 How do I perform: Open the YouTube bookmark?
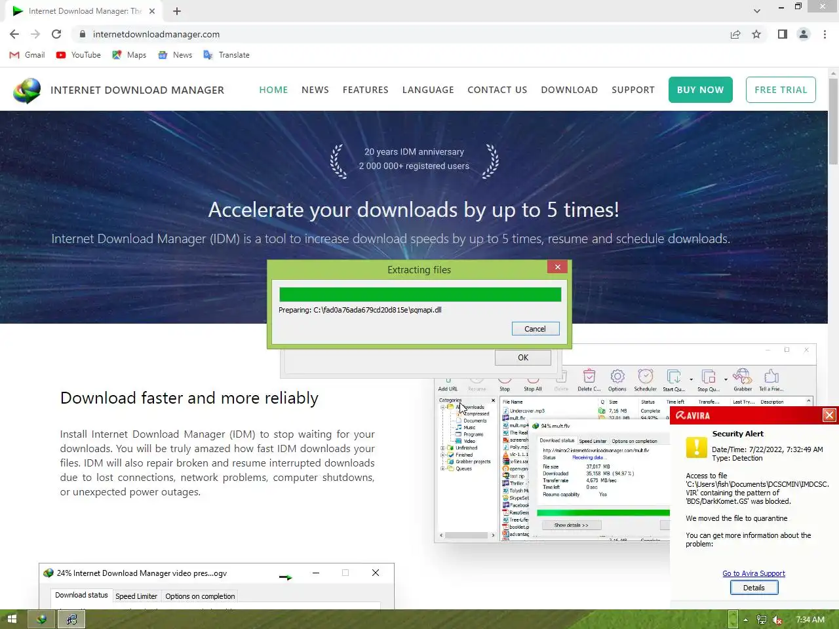click(x=79, y=55)
